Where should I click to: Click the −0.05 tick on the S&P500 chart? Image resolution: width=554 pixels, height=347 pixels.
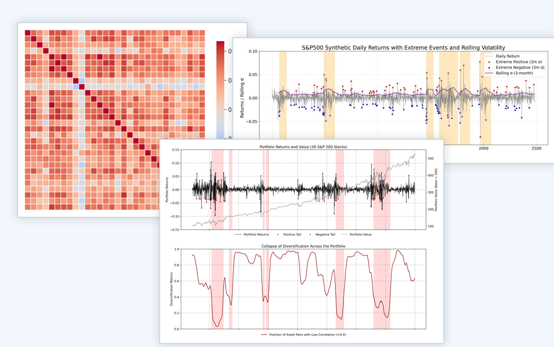252,121
